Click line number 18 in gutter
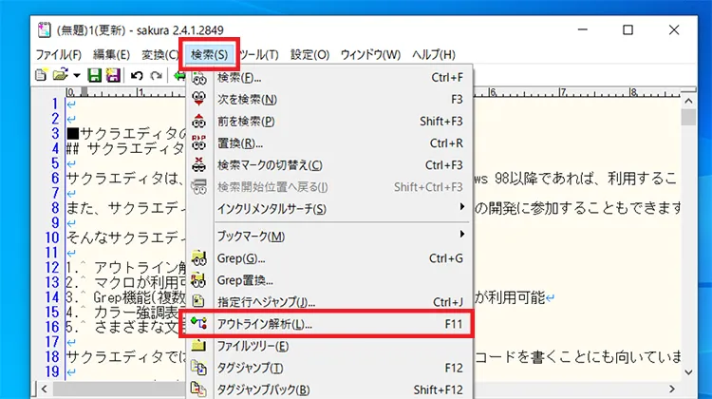Viewport: 712px width, 399px height. coord(52,356)
